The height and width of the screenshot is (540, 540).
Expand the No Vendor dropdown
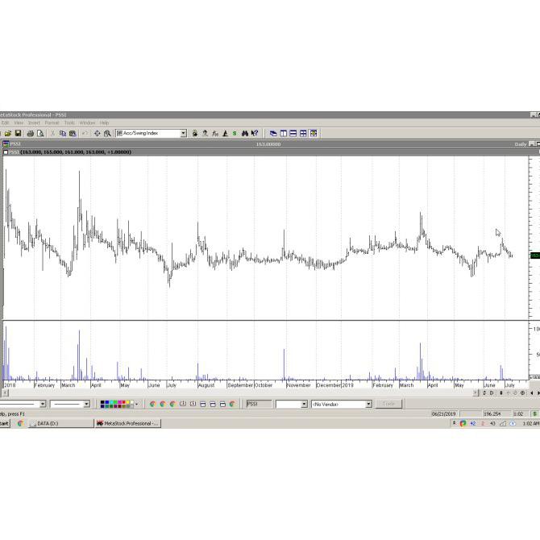click(x=369, y=404)
